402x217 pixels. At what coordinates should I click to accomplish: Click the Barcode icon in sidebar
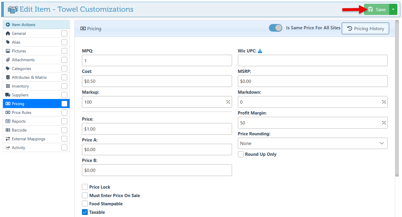[x=8, y=130]
